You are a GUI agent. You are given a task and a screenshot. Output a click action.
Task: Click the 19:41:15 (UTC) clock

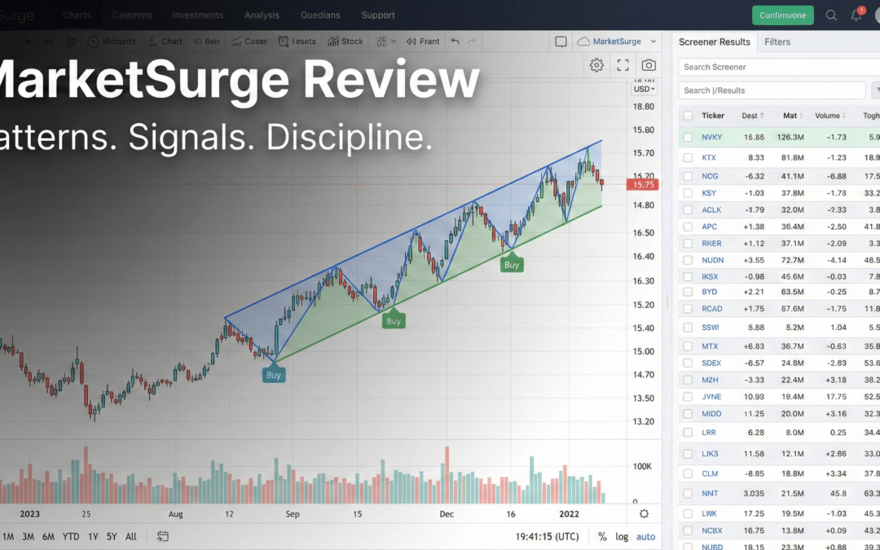[548, 536]
